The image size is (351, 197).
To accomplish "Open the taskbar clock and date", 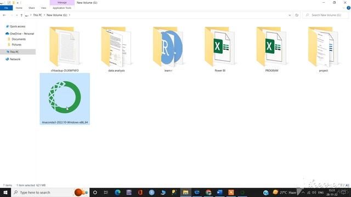I will click(x=332, y=192).
